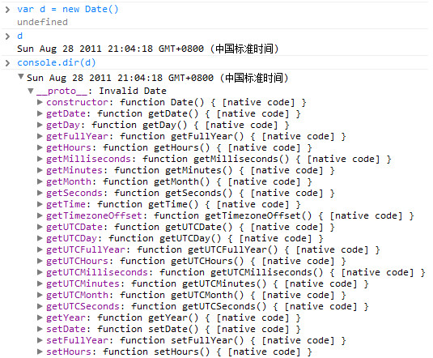The width and height of the screenshot is (433, 358).
Task: Select the 'getTimezoneOffset' property name
Action: click(x=94, y=215)
